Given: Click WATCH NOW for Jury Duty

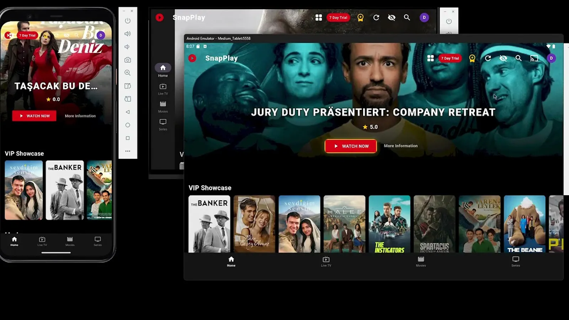Looking at the screenshot, I should pos(351,146).
